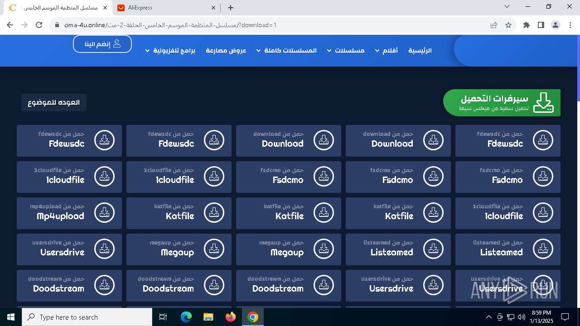The height and width of the screenshot is (326, 580).
Task: Click the download icon of the rightmost Listeamed card
Action: (543, 249)
